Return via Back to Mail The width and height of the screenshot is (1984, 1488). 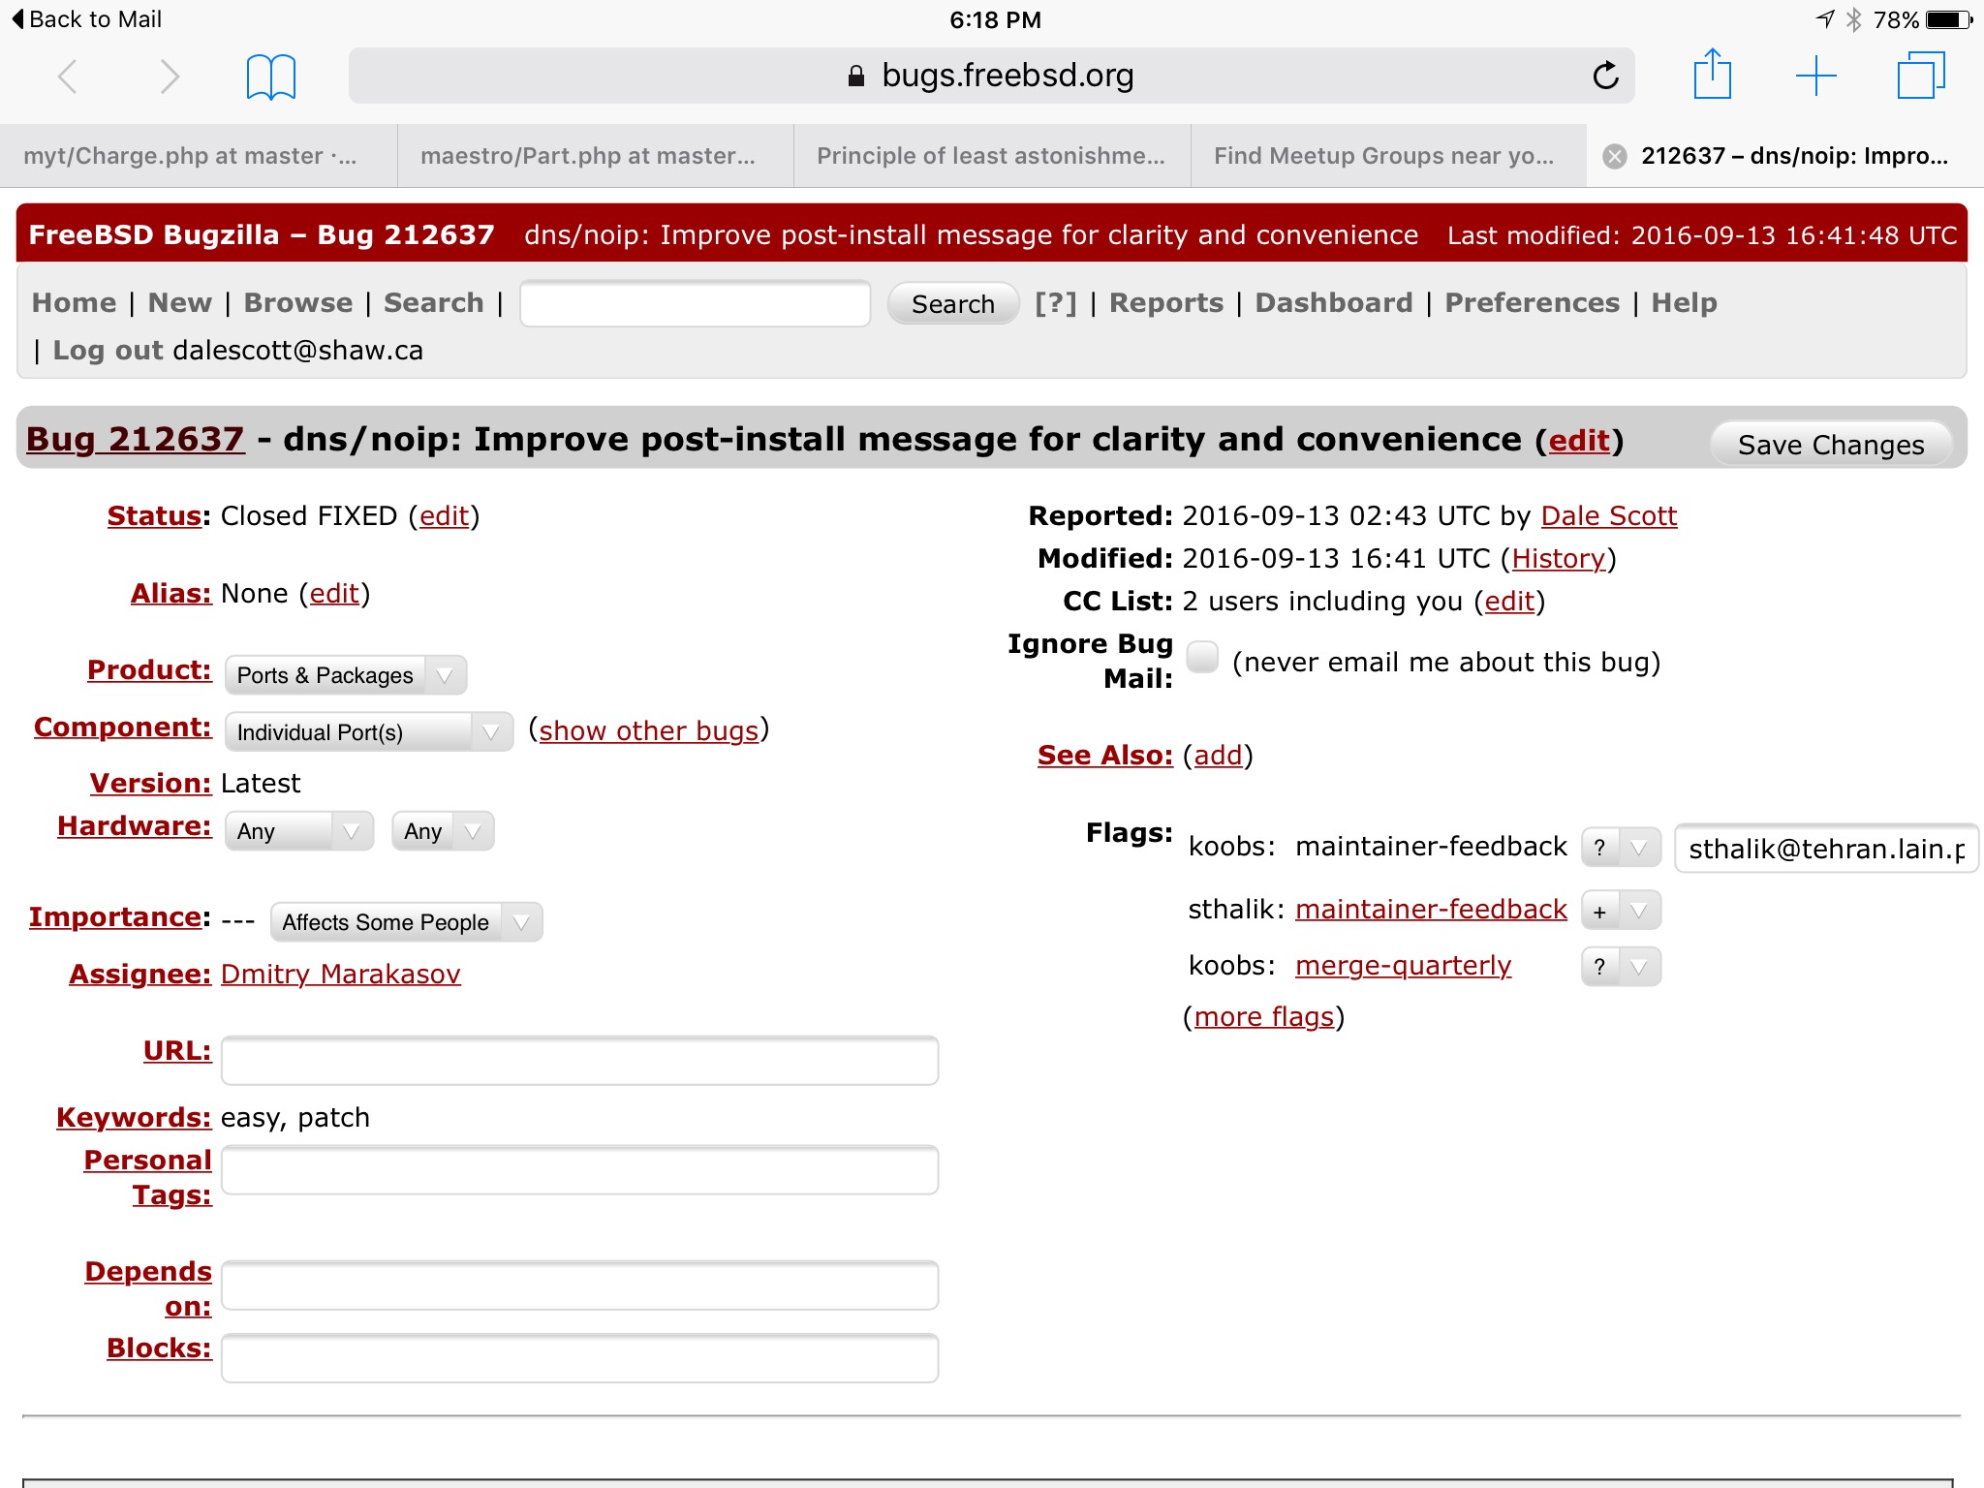86,19
